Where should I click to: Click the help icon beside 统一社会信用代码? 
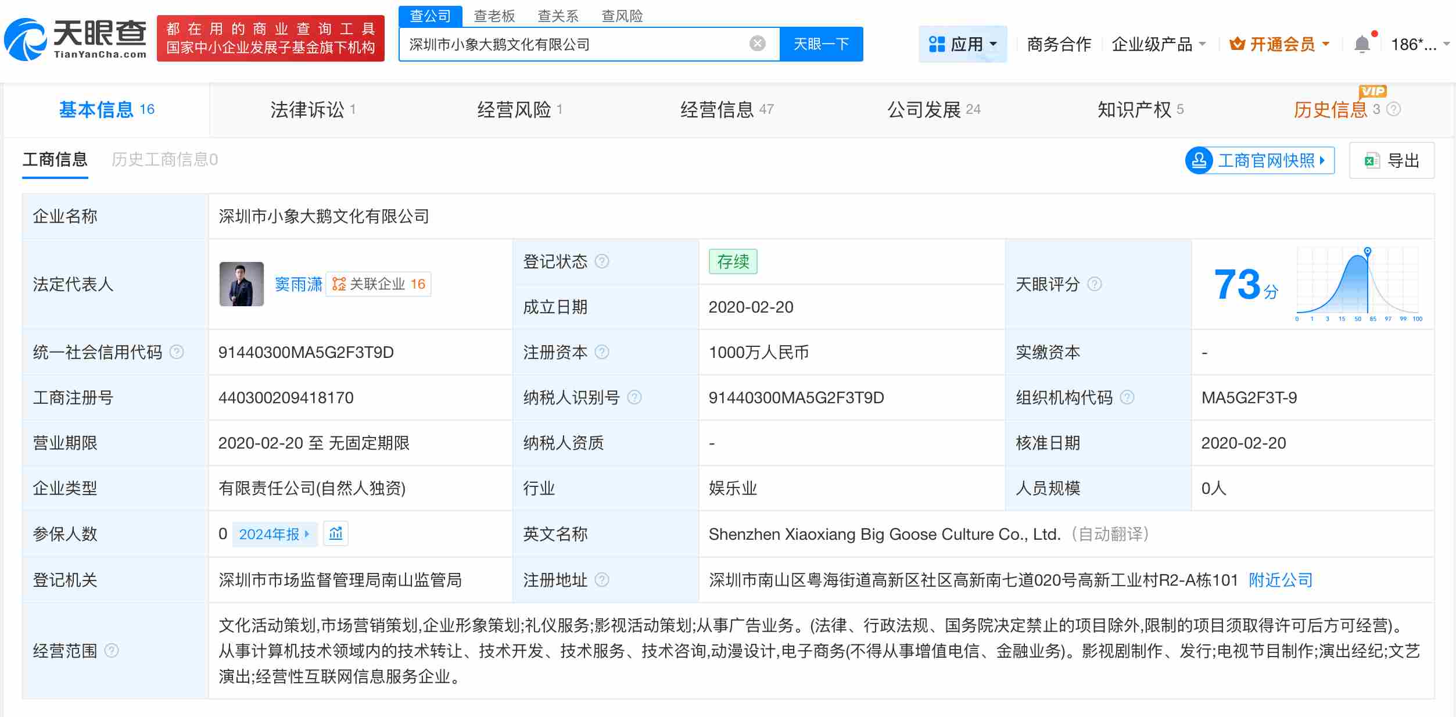pos(178,352)
